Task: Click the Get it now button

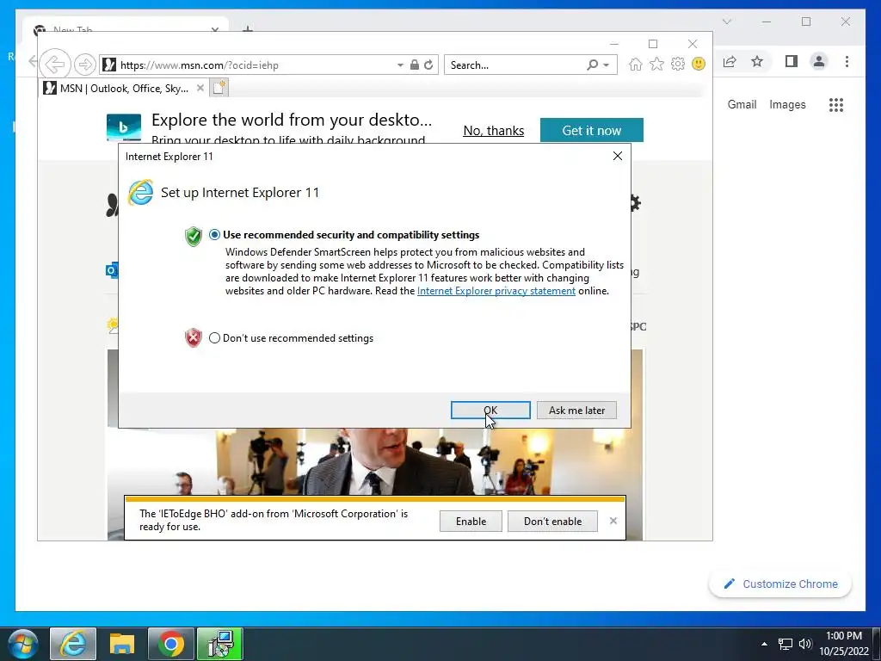Action: [592, 131]
